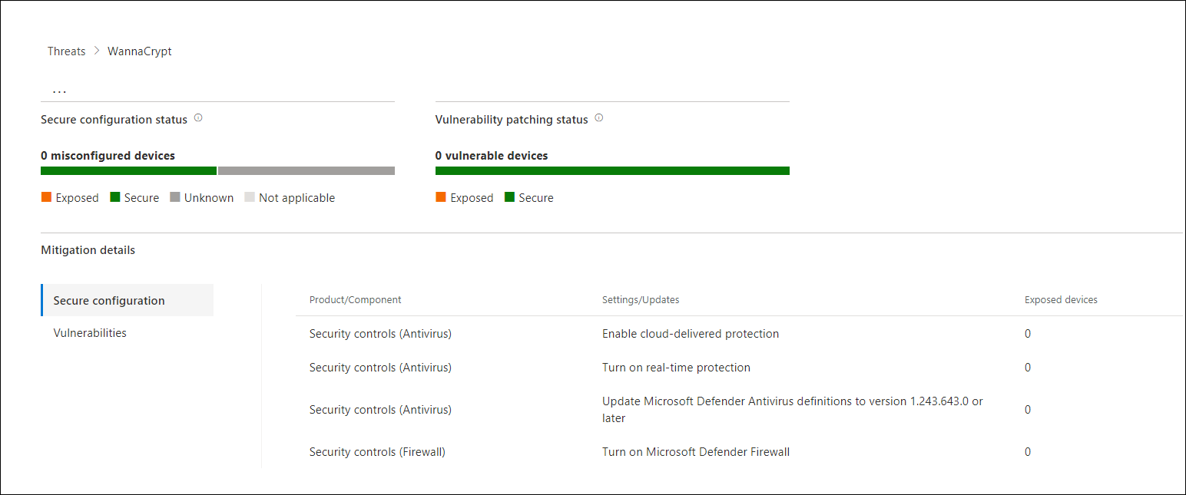Click gray Unknown legend swatch
The image size is (1186, 495).
point(175,197)
